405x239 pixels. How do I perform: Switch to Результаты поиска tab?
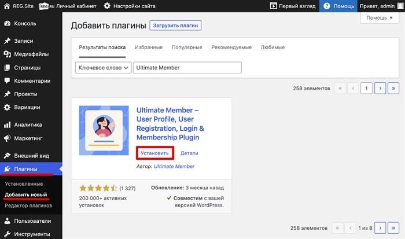102,47
